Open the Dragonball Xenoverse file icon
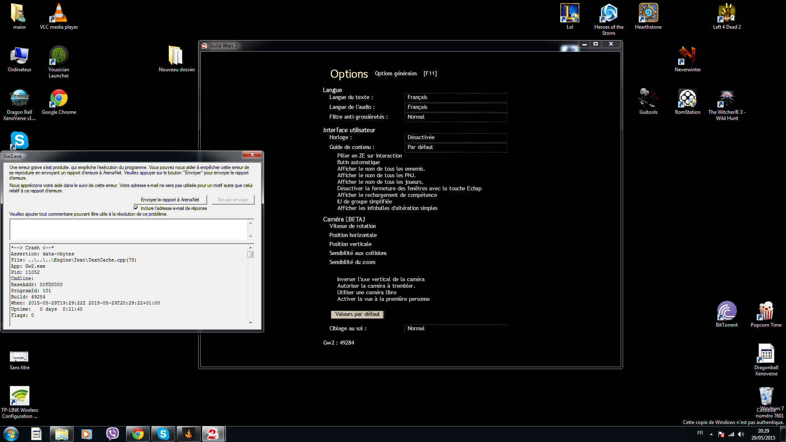The width and height of the screenshot is (786, 442). click(x=766, y=360)
